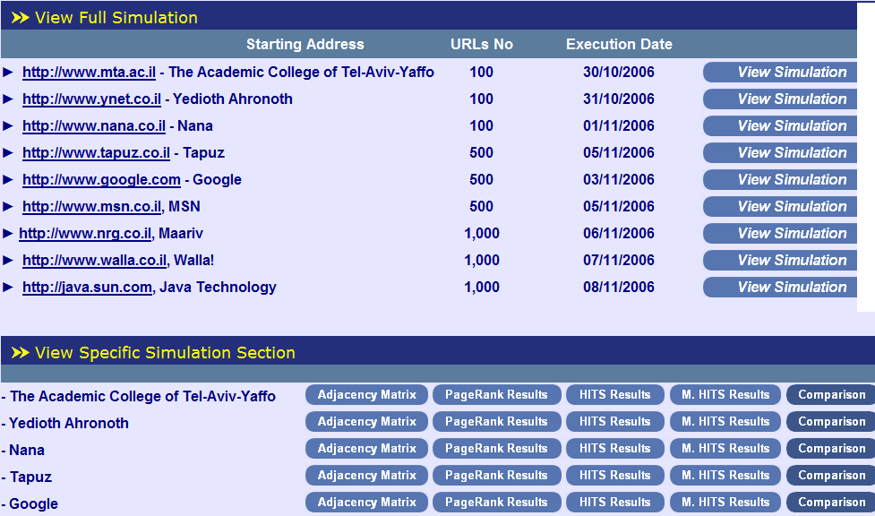View HITS Results for Google section
This screenshot has width=875, height=516.
615,502
